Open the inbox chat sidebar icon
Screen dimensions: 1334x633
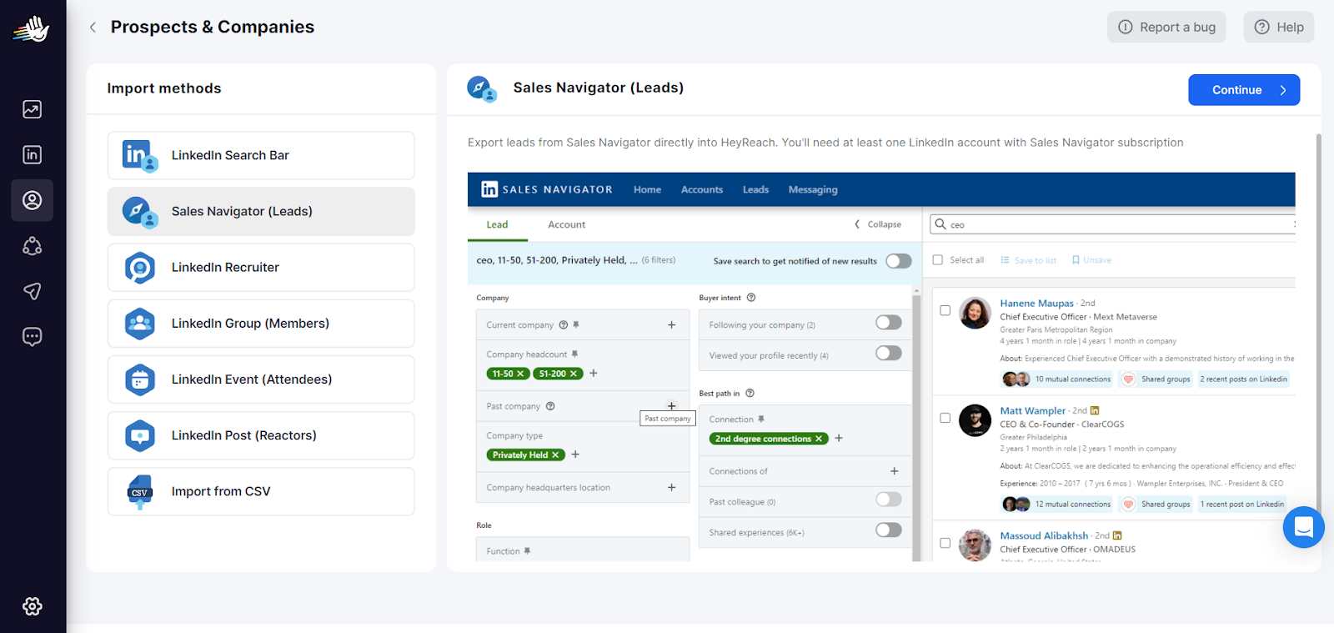pos(32,337)
